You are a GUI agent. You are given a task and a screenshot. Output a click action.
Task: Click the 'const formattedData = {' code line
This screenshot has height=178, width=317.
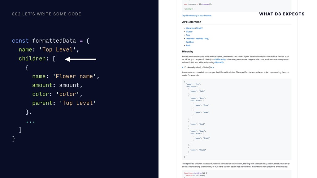pyautogui.click(x=50, y=41)
